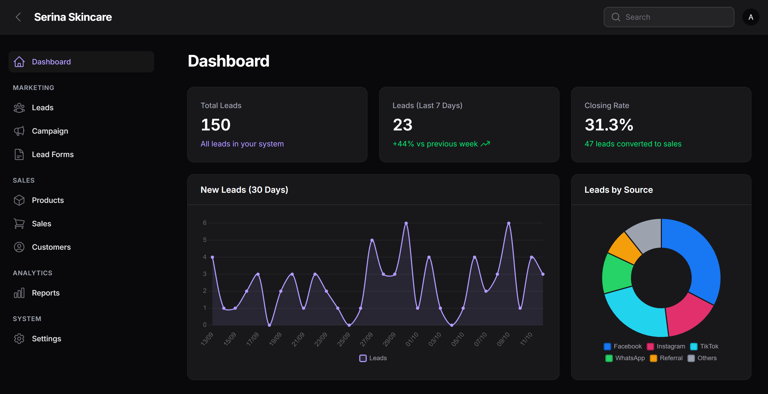Toggle the TikTok legend entry

[x=704, y=346]
